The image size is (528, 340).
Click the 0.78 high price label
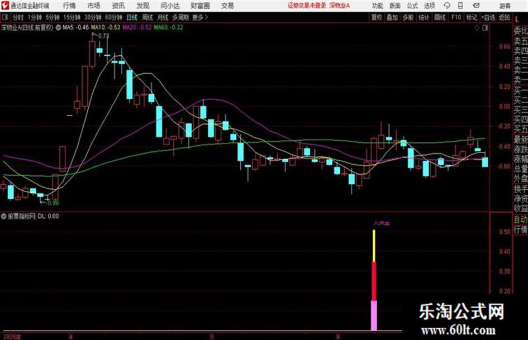pos(103,36)
